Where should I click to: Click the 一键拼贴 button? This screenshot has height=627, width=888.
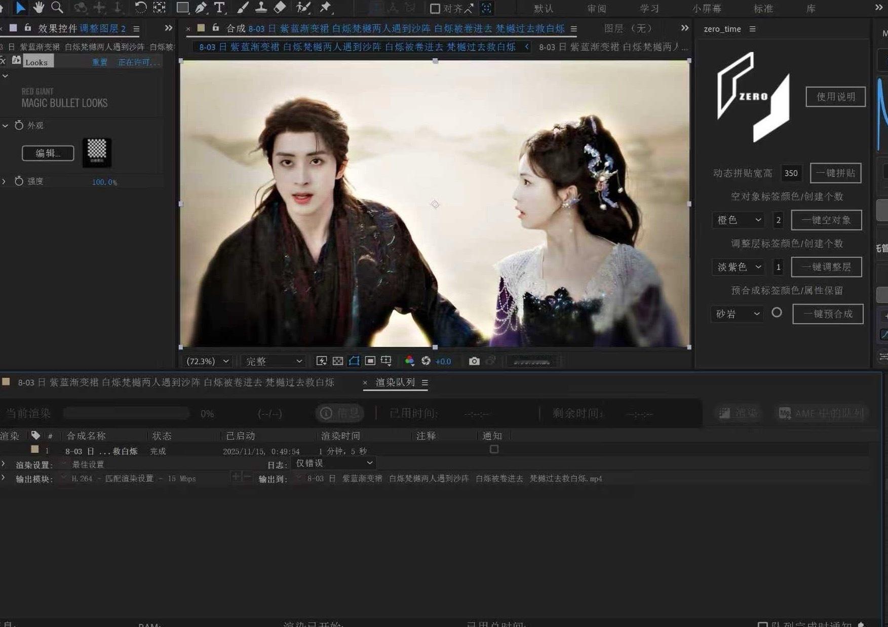click(835, 173)
